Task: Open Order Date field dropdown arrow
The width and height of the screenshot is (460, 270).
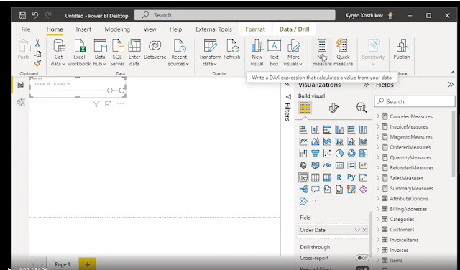Action: 357,230
